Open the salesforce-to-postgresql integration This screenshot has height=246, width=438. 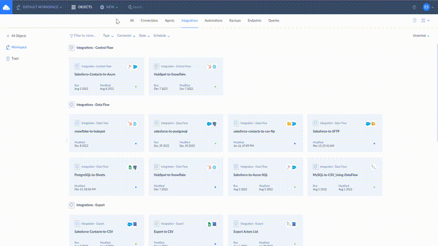pyautogui.click(x=186, y=133)
